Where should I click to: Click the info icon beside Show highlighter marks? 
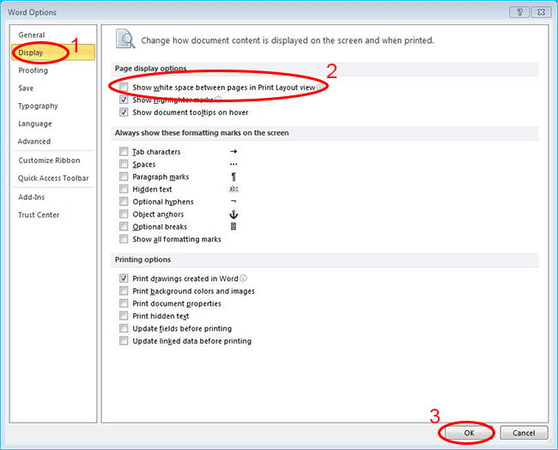218,100
